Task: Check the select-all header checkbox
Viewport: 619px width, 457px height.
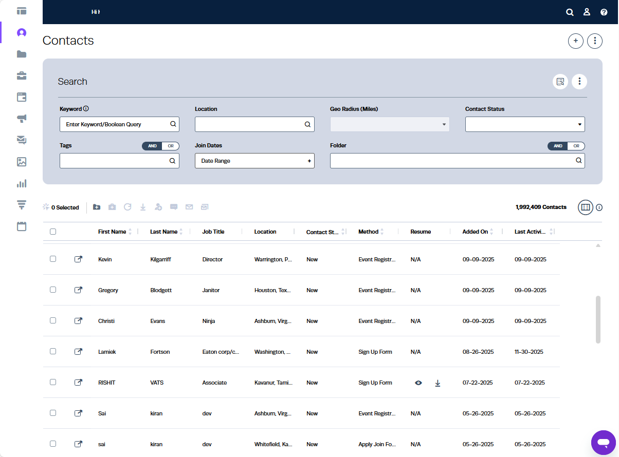Action: coord(53,232)
